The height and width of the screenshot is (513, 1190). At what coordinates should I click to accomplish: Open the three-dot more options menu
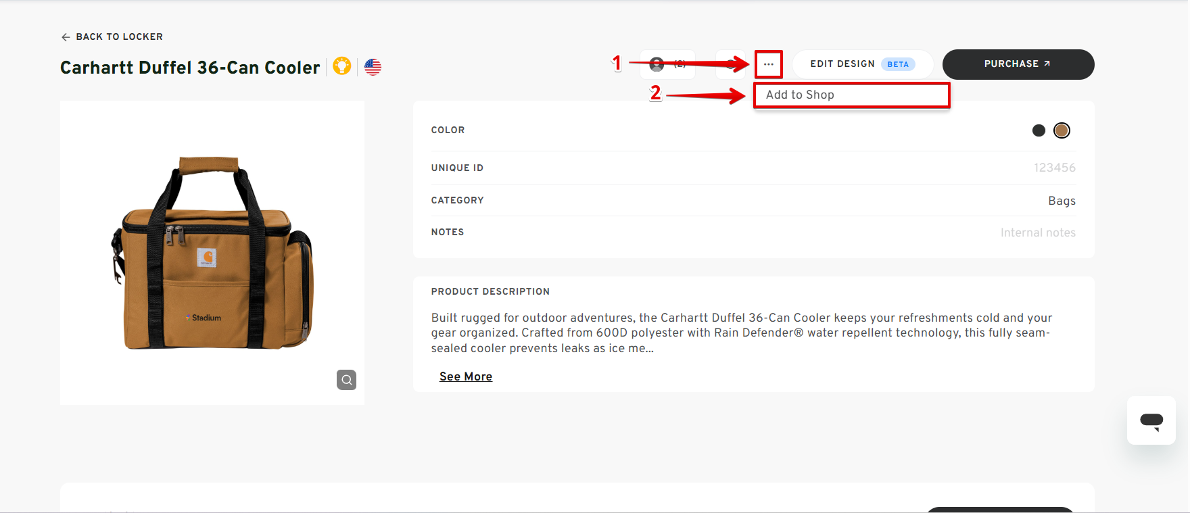click(x=768, y=64)
